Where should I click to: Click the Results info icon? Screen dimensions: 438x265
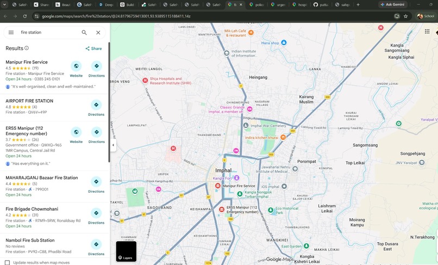pos(27,48)
